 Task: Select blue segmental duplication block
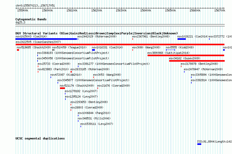tap(199, 144)
